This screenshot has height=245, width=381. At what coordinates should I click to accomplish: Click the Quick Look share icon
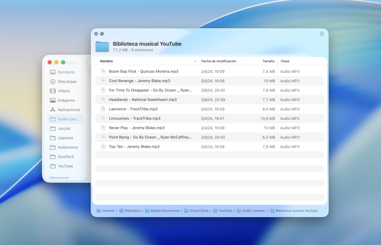tap(322, 34)
